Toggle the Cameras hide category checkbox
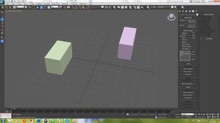Image resolution: width=220 pixels, height=123 pixels. (181, 40)
